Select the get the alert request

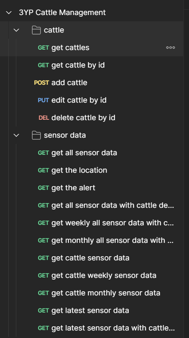pyautogui.click(x=92, y=188)
